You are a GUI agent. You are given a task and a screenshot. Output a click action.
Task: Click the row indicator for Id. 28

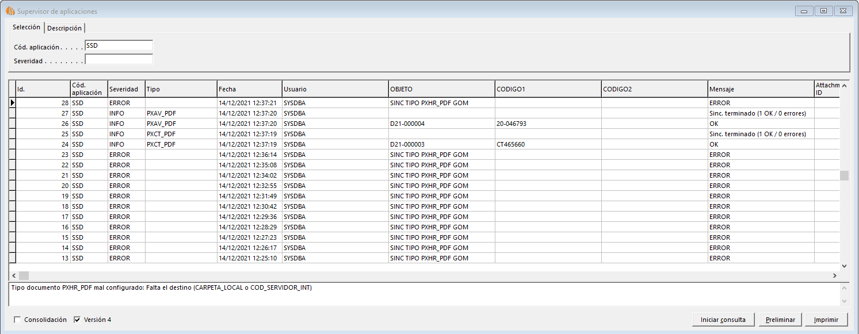pos(12,103)
